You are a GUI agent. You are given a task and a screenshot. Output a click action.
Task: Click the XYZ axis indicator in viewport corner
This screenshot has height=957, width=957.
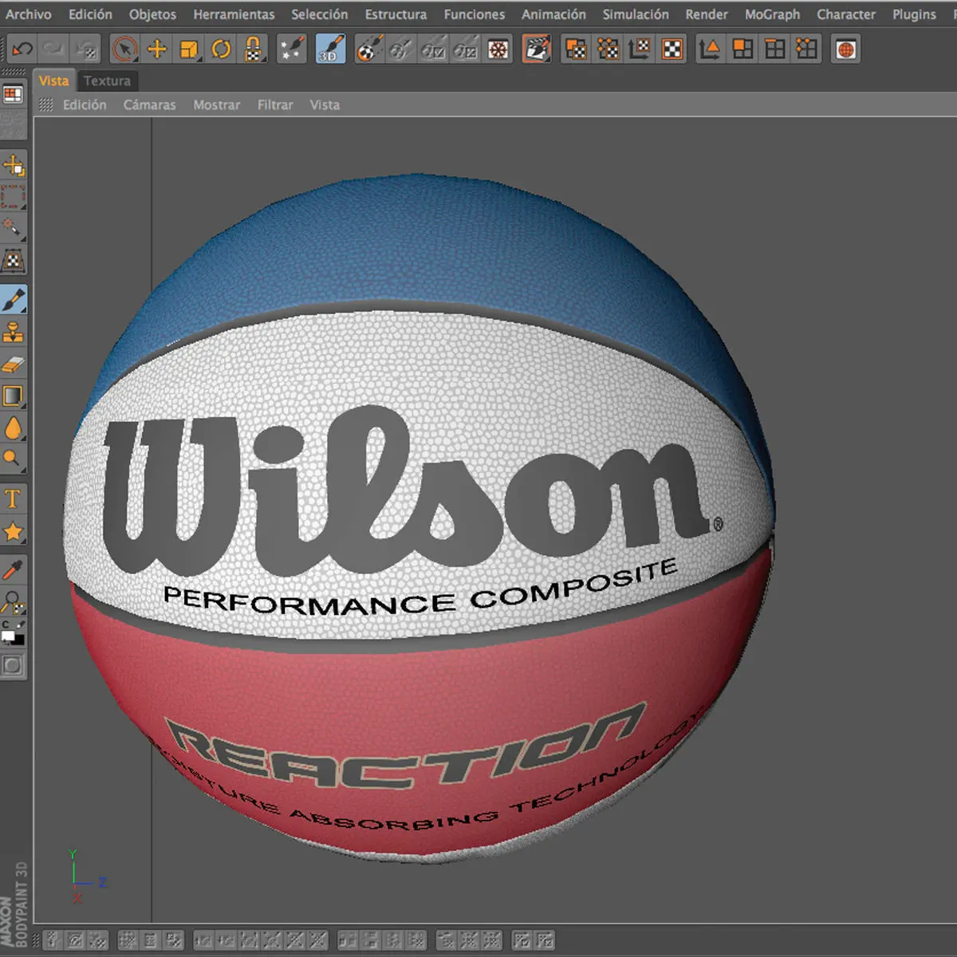tap(86, 876)
